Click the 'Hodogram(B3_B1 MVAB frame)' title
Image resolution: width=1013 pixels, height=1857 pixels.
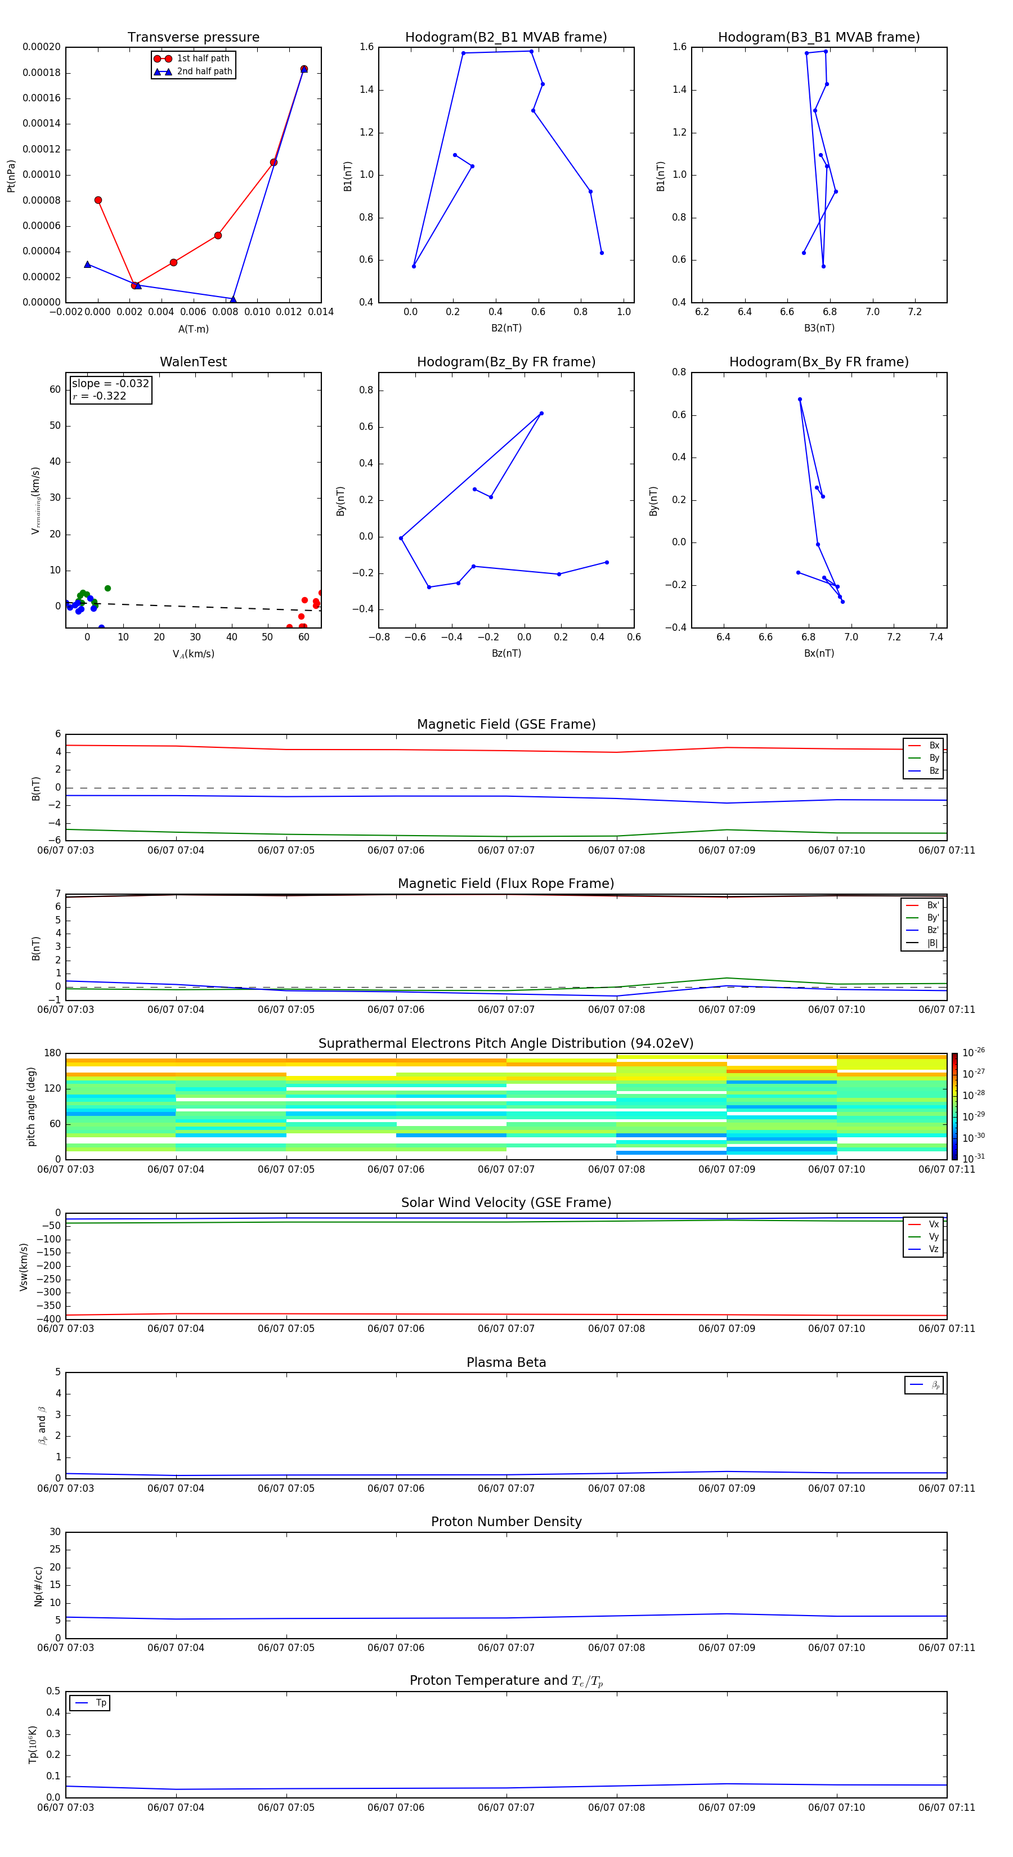click(x=819, y=37)
